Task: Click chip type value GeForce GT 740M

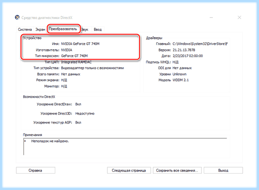Action: point(74,56)
